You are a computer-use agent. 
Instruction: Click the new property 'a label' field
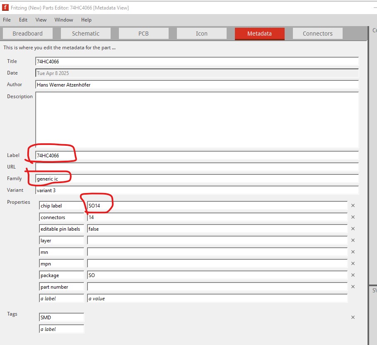click(x=61, y=298)
